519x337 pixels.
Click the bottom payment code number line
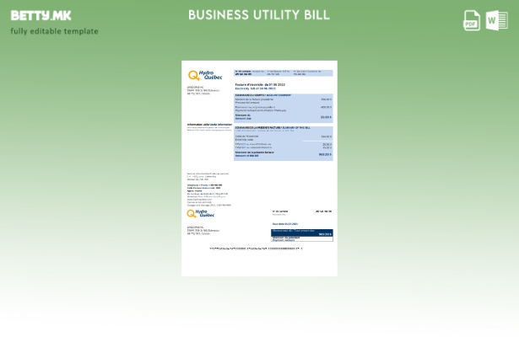coord(256,249)
